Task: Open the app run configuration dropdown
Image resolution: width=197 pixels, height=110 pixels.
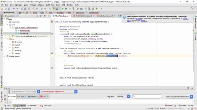Action: [x=56, y=9]
